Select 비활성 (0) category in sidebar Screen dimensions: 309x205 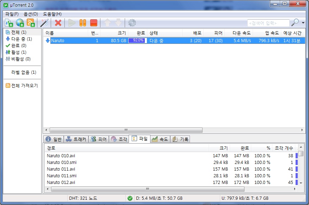click(18, 59)
